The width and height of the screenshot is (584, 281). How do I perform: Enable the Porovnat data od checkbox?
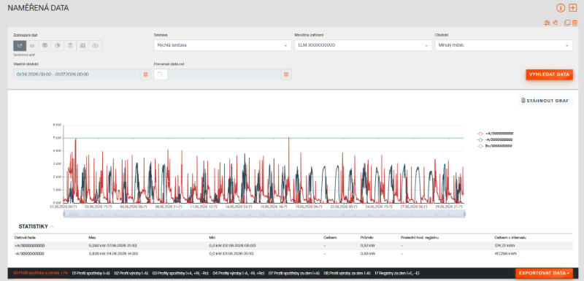160,74
